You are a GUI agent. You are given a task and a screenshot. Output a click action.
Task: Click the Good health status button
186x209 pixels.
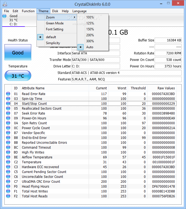click(18, 52)
